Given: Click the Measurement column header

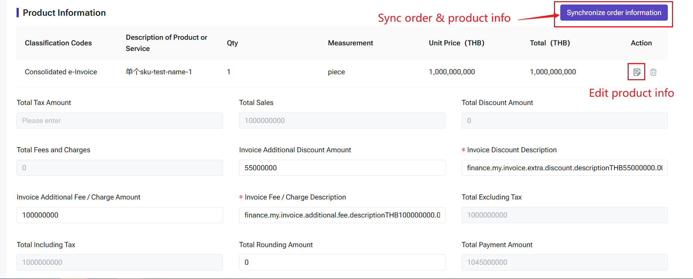Looking at the screenshot, I should coord(350,43).
